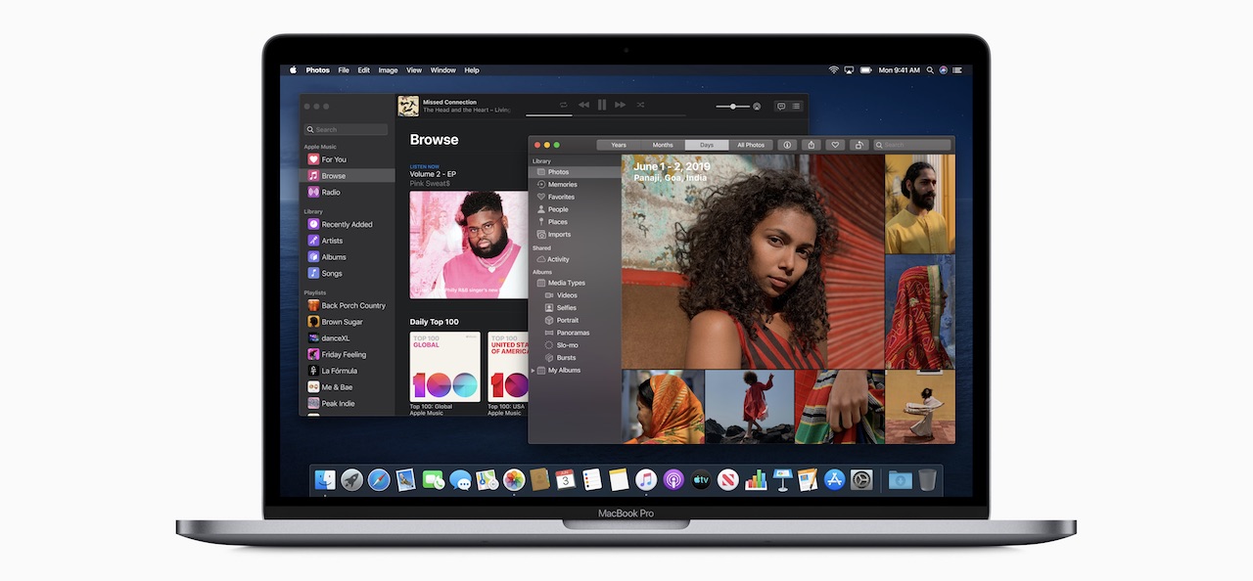
Task: Open the Peak Indie playlist
Action: point(349,403)
